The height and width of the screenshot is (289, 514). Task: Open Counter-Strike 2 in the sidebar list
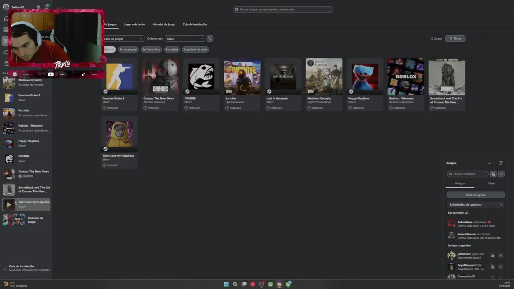point(27,98)
